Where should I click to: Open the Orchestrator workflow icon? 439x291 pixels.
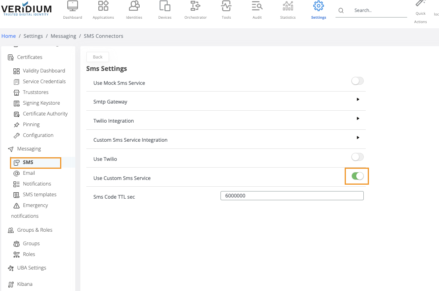coord(195,6)
